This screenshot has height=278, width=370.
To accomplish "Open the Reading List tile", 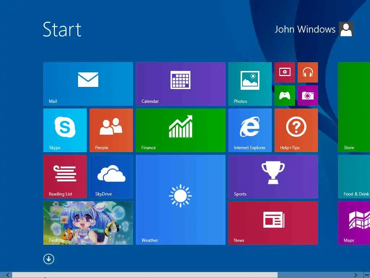I will coord(65,177).
